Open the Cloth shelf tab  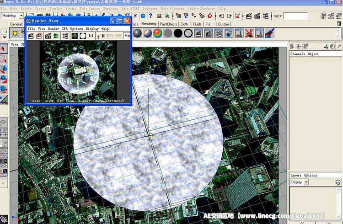[x=184, y=24]
